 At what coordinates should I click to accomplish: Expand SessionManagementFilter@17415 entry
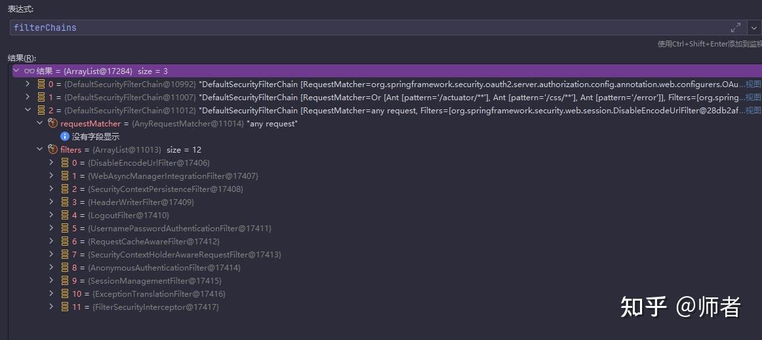[x=52, y=281]
